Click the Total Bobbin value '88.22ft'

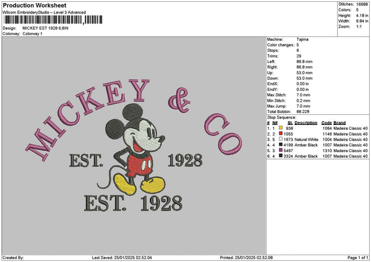click(x=303, y=112)
